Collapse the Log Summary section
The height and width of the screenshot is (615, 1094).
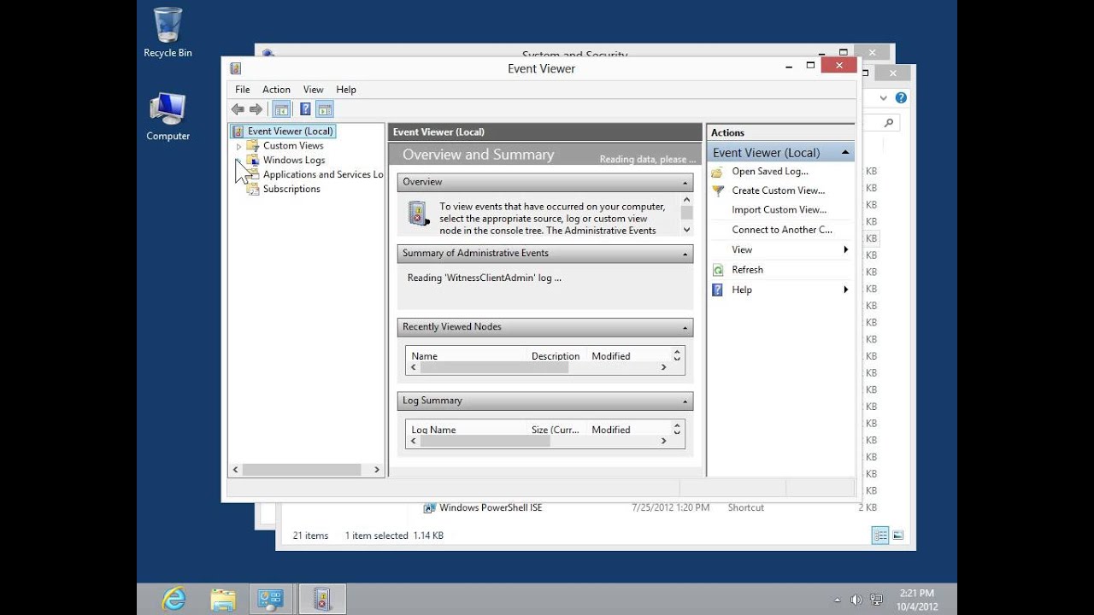click(685, 401)
